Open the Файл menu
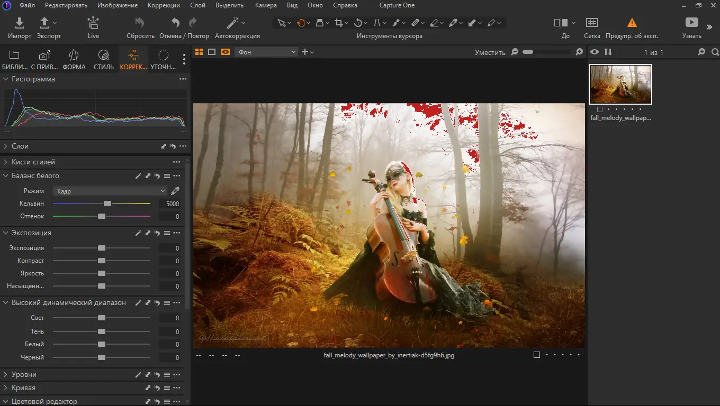 click(x=27, y=5)
